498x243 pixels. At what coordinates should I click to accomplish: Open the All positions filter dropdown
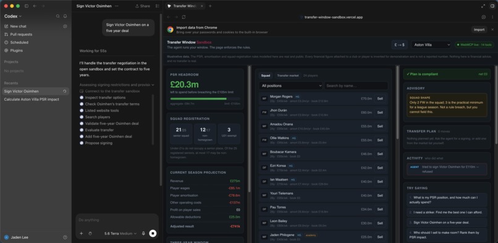click(290, 85)
